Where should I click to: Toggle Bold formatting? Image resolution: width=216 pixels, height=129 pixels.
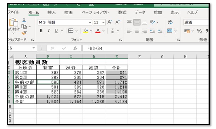pyautogui.click(x=41, y=31)
